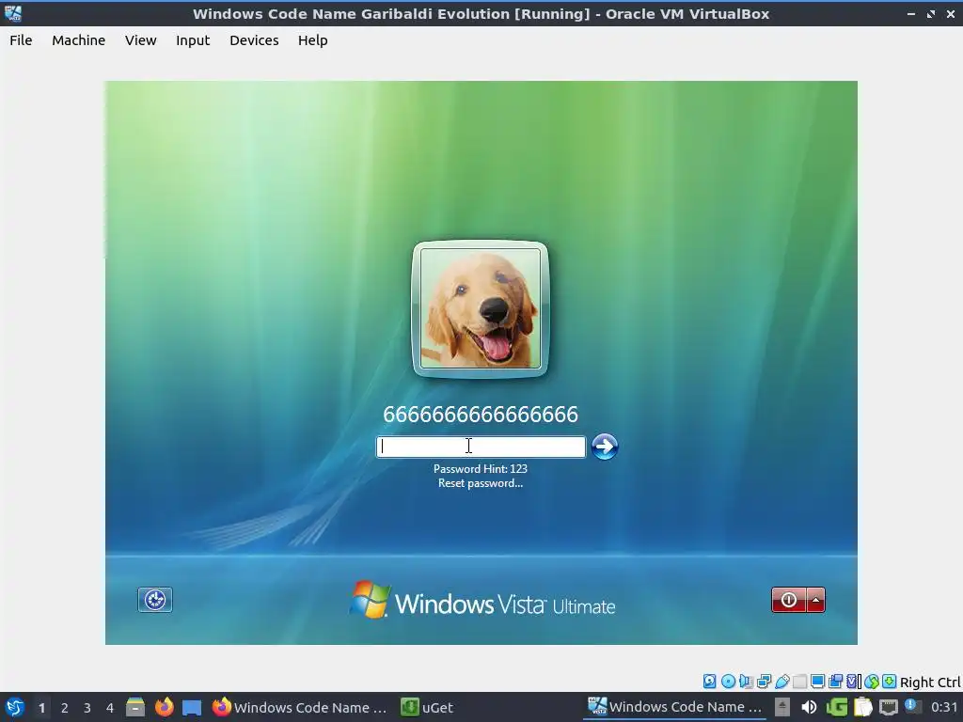Open the Input menu
The image size is (963, 722).
click(193, 40)
